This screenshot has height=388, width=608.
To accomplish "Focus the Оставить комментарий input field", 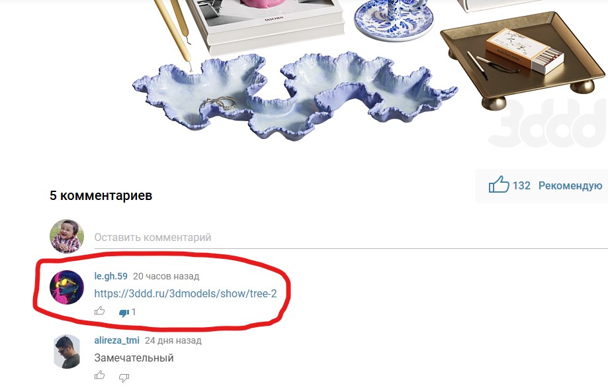I will pyautogui.click(x=351, y=238).
